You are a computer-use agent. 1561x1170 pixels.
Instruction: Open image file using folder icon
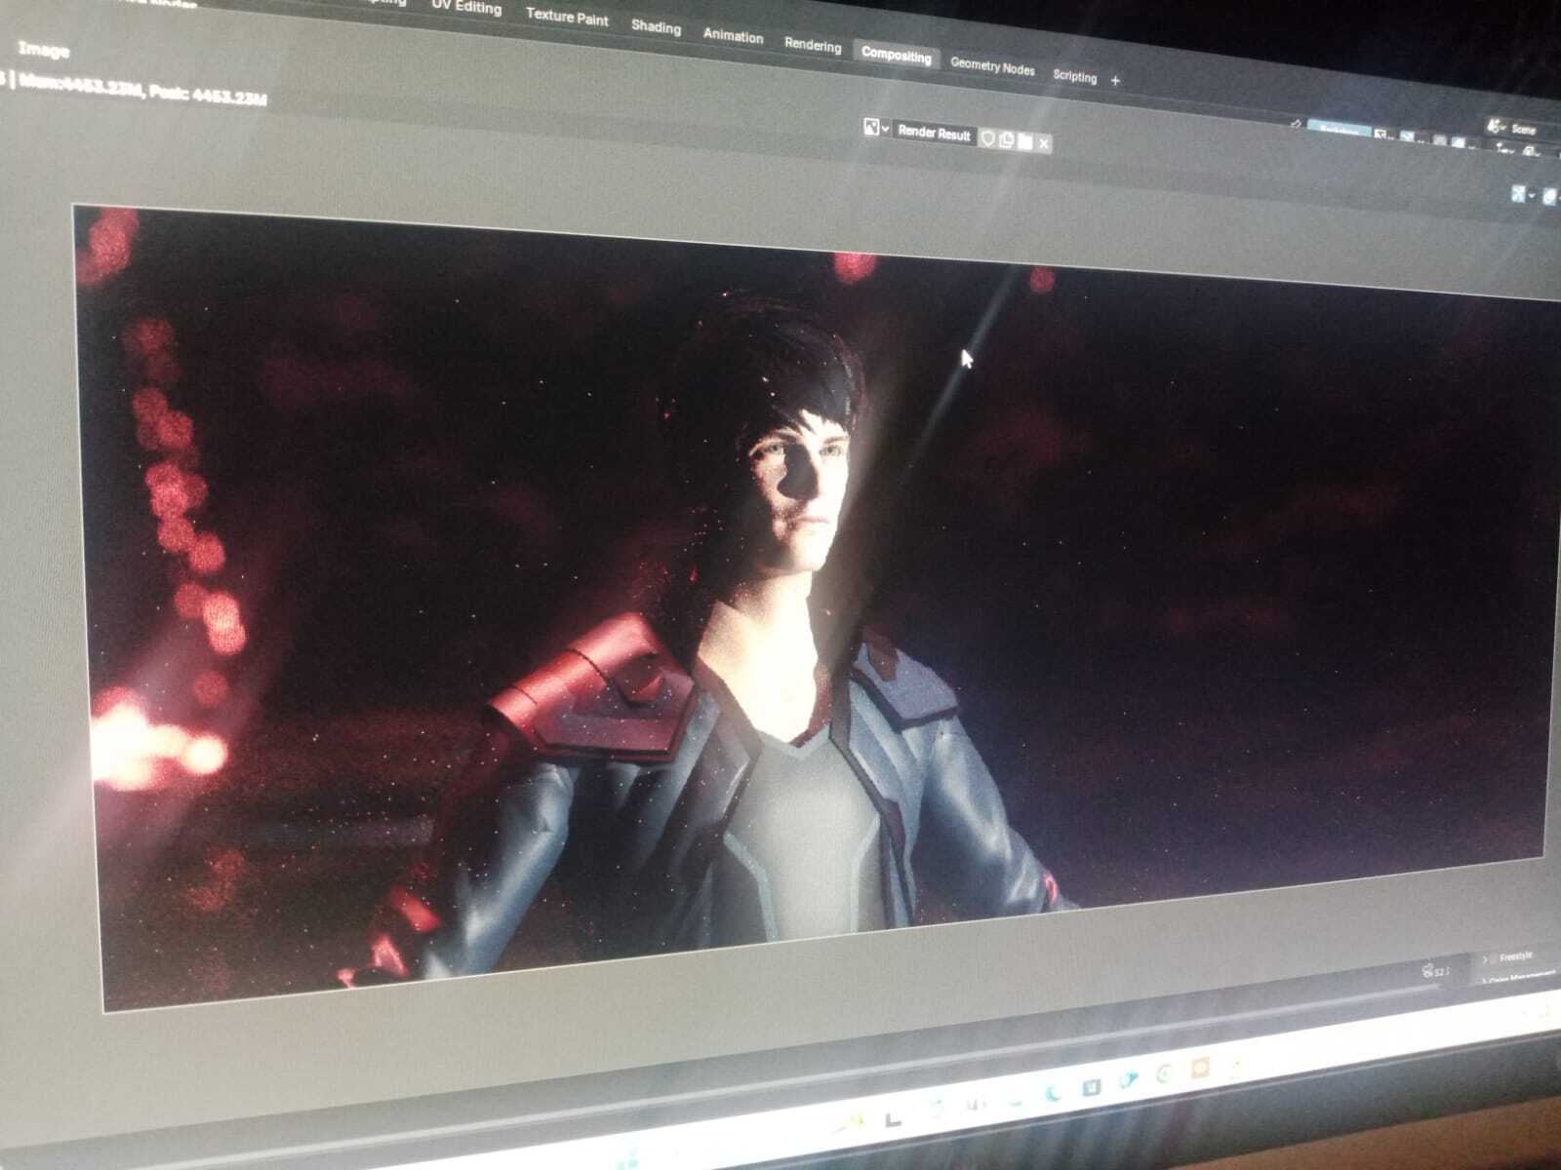pos(1024,142)
